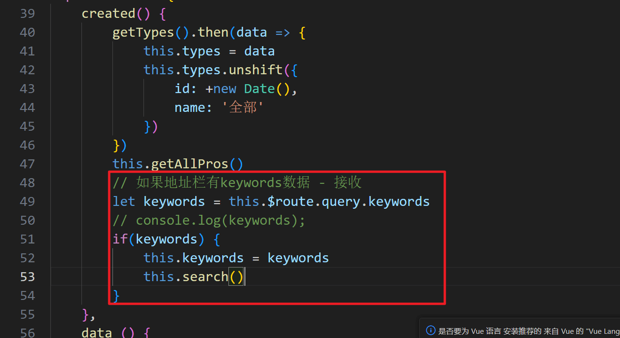Open the Vue language extension recommendation notification text
The width and height of the screenshot is (620, 338).
(x=529, y=331)
